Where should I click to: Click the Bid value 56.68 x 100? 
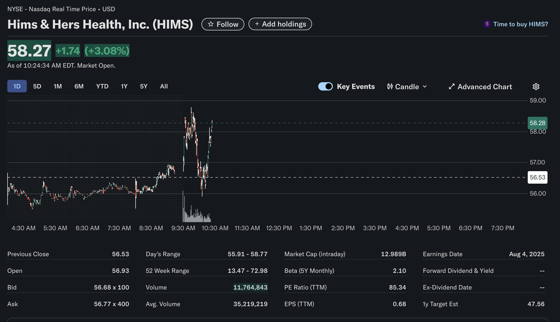(111, 287)
